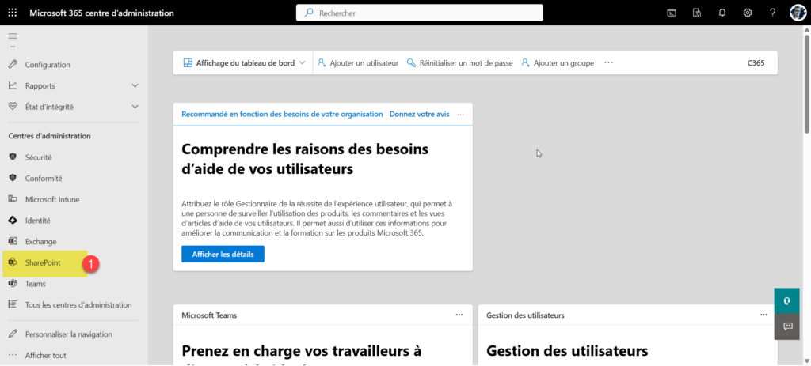This screenshot has width=811, height=366.
Task: Click the Teams icon in sidebar
Action: (13, 284)
